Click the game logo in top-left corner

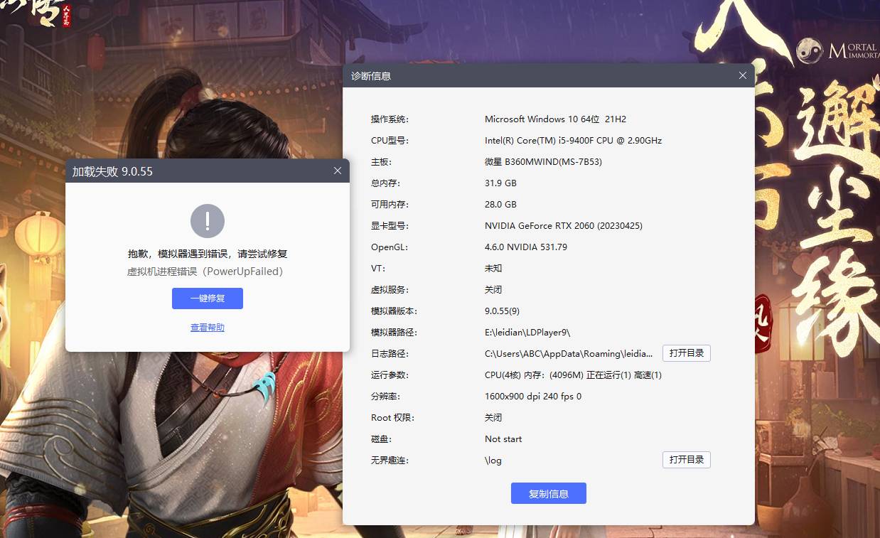click(43, 13)
